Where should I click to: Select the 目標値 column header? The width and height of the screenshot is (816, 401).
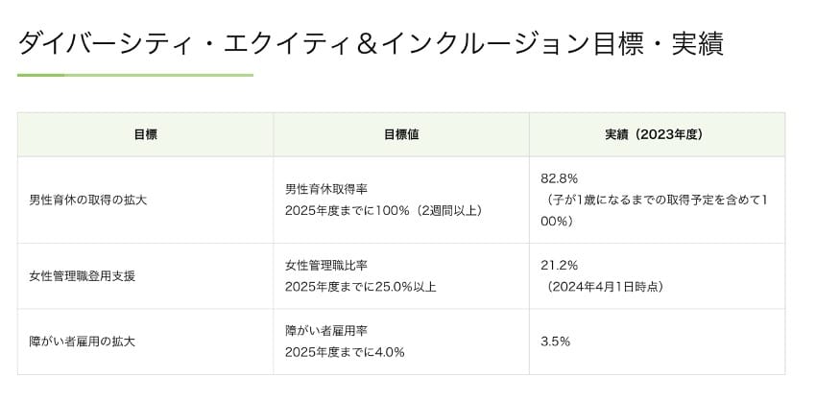click(400, 134)
